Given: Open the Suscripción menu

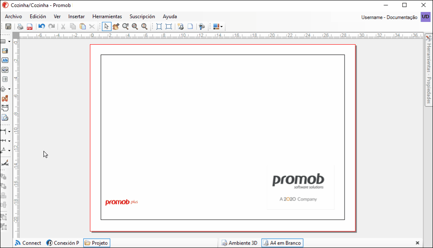Looking at the screenshot, I should 142,17.
